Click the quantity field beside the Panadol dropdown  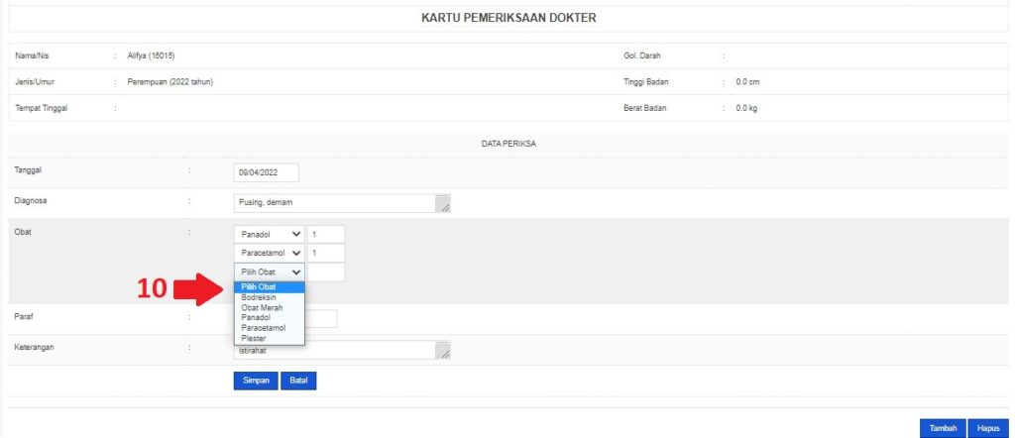pos(326,235)
